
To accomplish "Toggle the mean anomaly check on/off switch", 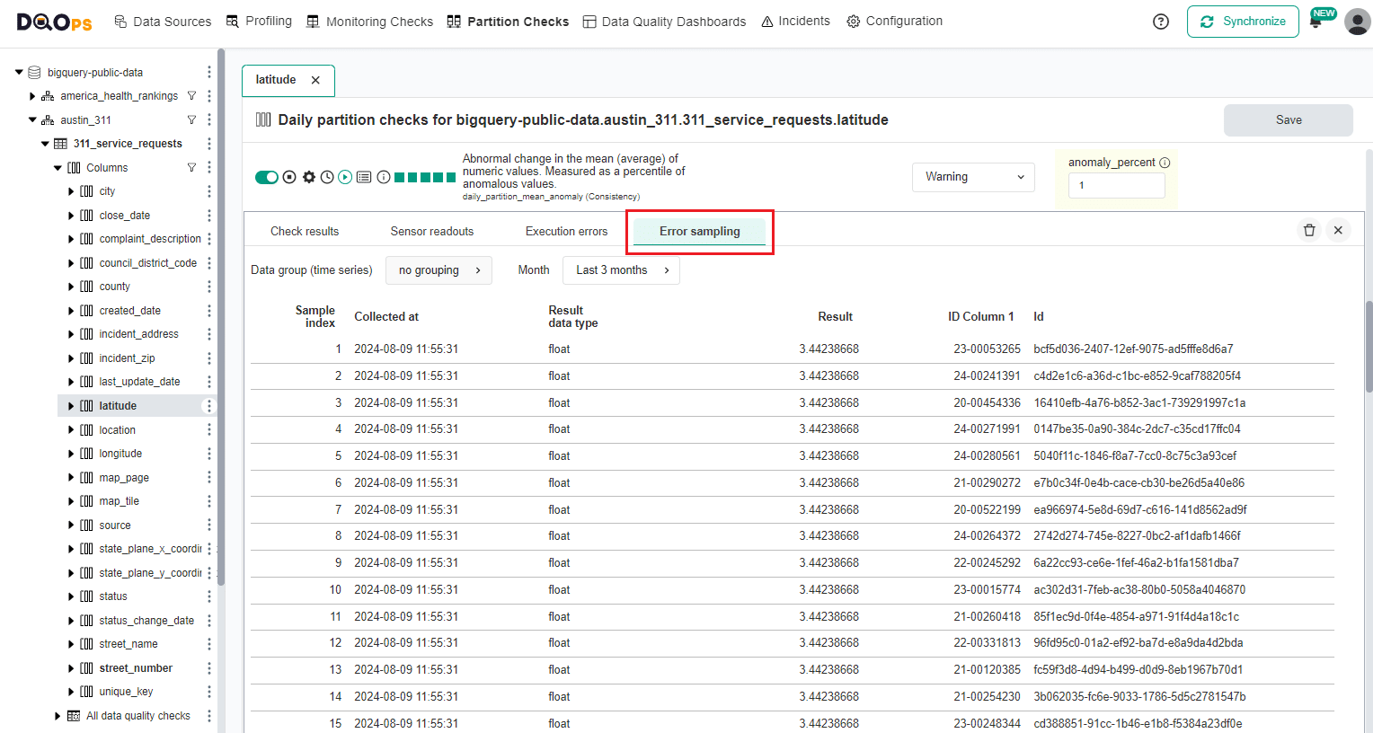I will coord(267,177).
